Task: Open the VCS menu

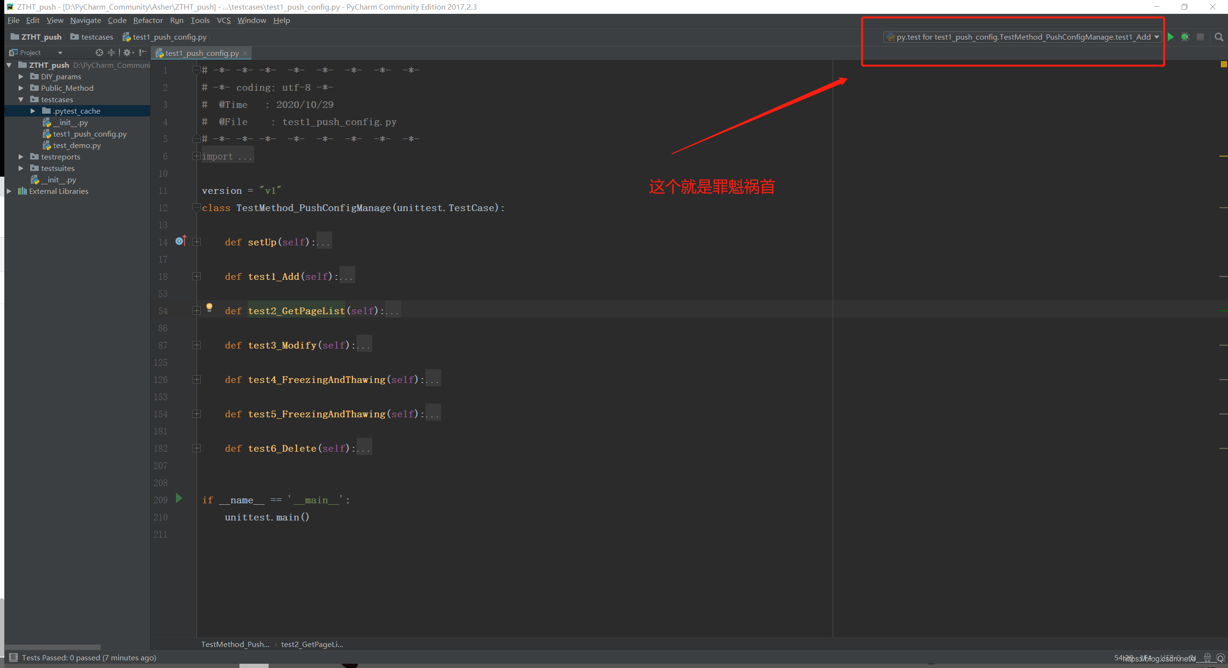Action: (x=223, y=20)
